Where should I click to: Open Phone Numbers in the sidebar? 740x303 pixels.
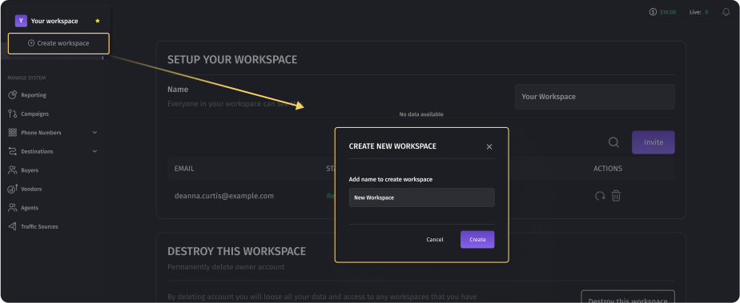pyautogui.click(x=41, y=133)
